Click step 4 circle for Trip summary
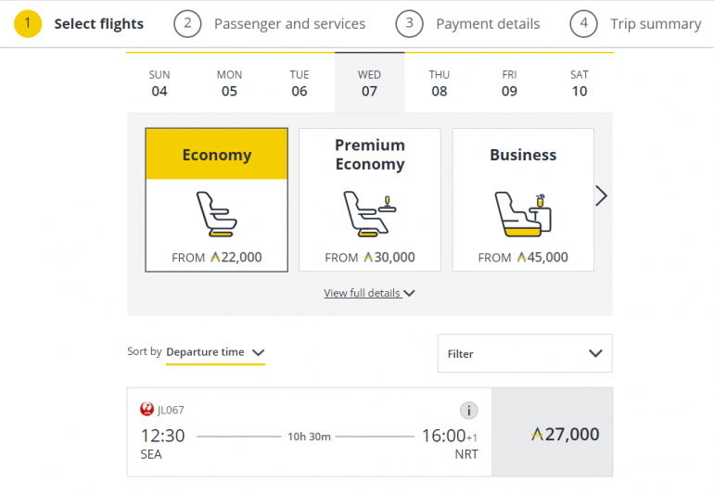The height and width of the screenshot is (495, 714). pyautogui.click(x=583, y=23)
